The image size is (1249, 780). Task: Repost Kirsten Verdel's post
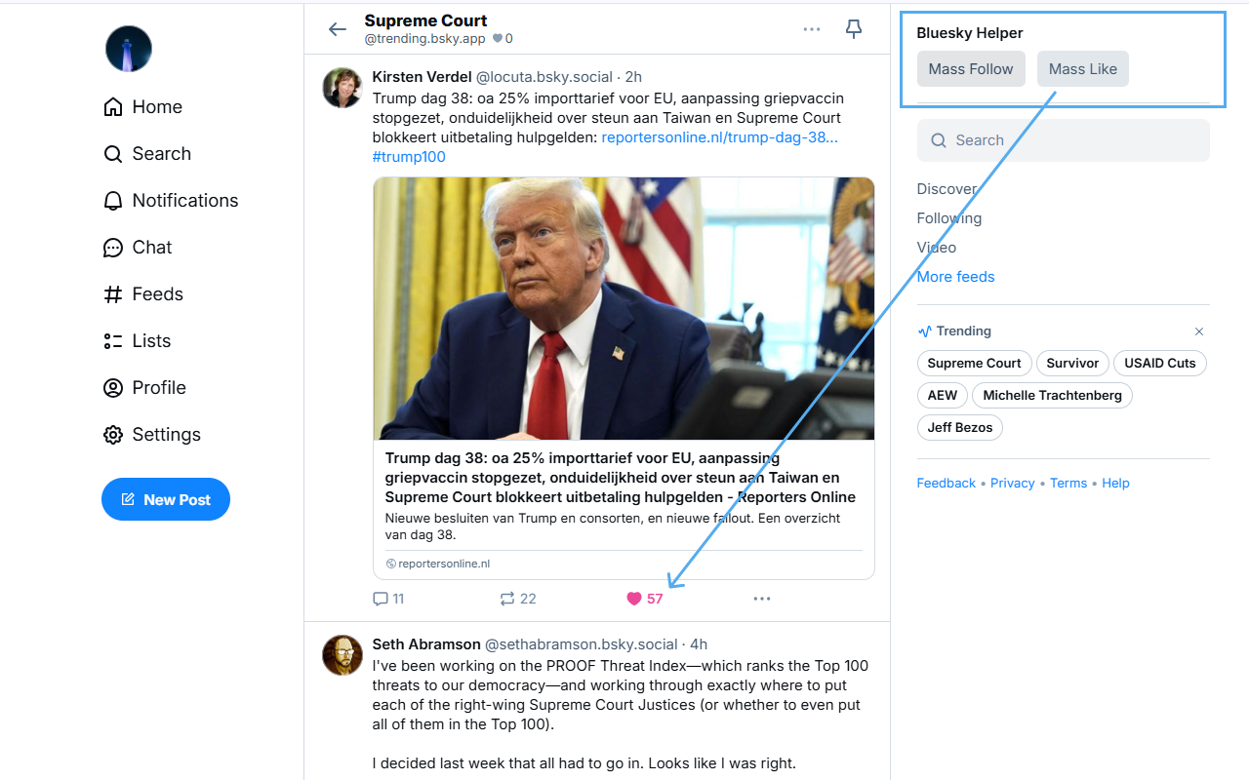[507, 599]
